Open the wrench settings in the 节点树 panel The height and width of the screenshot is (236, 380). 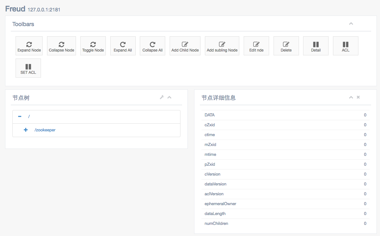(162, 97)
